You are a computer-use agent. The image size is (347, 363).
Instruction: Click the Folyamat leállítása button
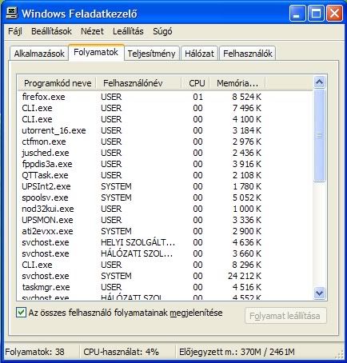tap(285, 316)
